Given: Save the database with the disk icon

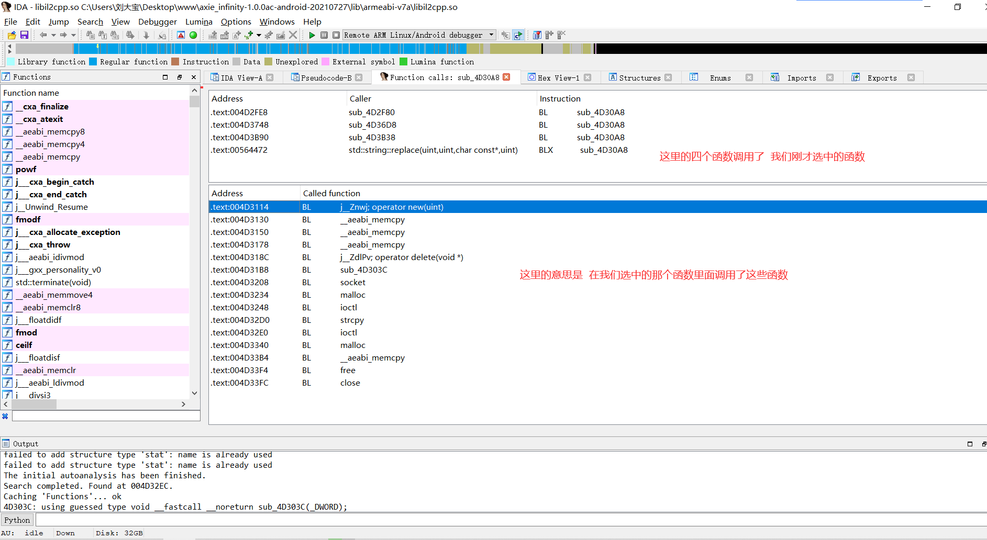Looking at the screenshot, I should (24, 35).
